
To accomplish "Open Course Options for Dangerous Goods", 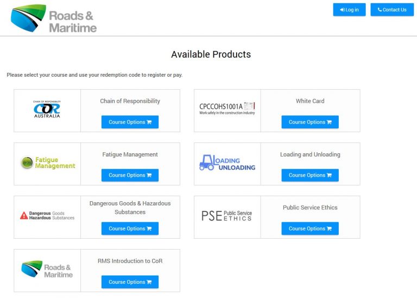I will pos(130,229).
